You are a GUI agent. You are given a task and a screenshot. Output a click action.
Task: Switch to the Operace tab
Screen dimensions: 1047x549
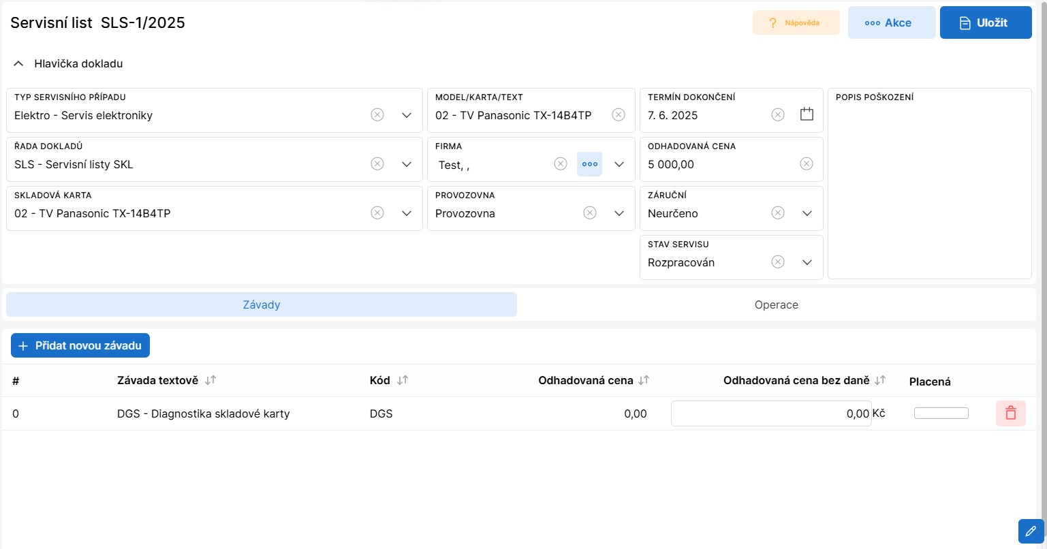point(777,304)
